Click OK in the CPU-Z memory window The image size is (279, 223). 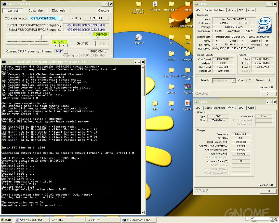click(x=268, y=191)
